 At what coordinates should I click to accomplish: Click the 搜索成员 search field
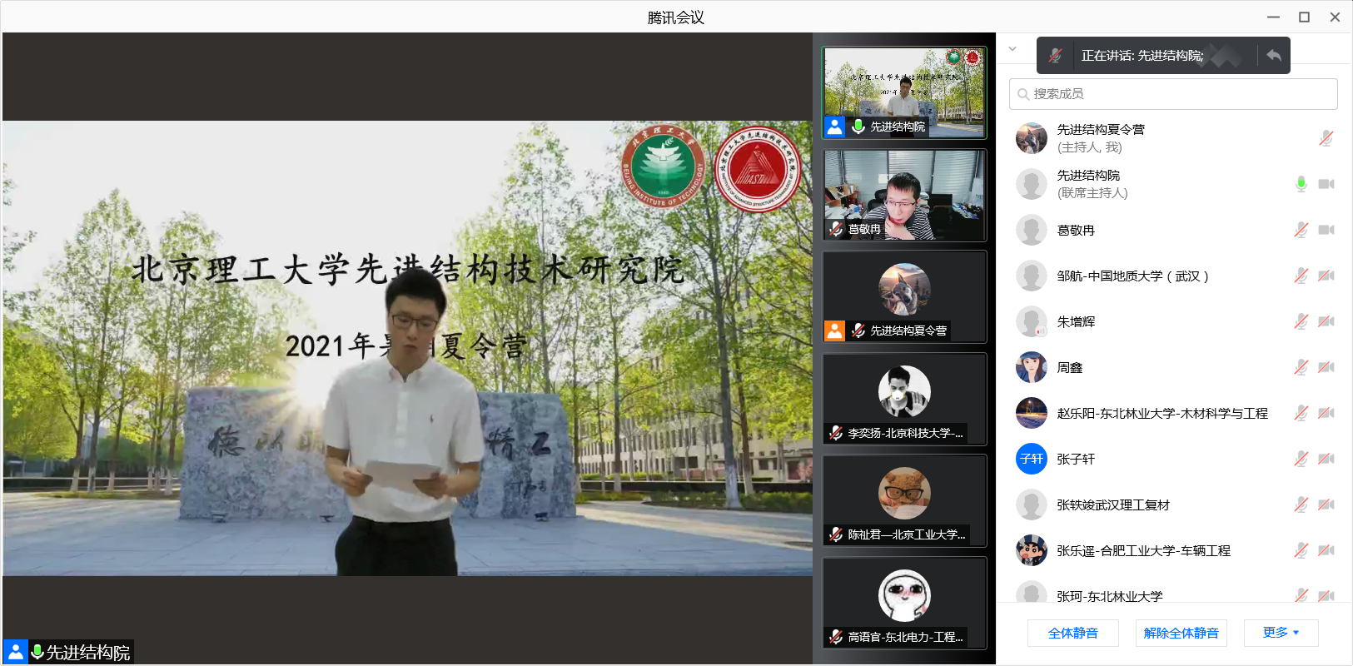(x=1173, y=94)
